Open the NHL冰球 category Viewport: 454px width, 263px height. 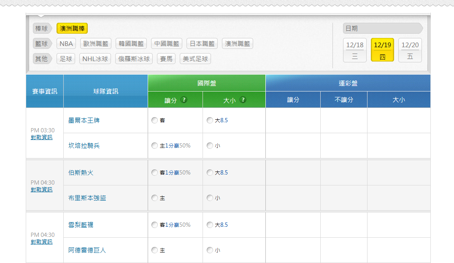click(95, 59)
